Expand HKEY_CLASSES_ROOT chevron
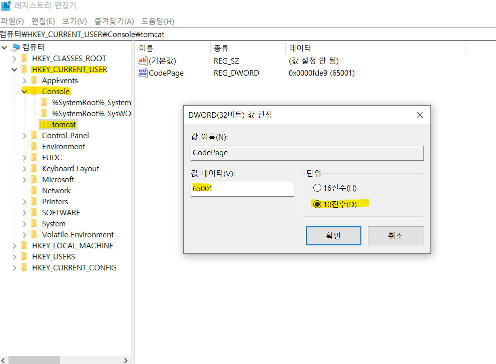The image size is (496, 364). click(x=15, y=59)
